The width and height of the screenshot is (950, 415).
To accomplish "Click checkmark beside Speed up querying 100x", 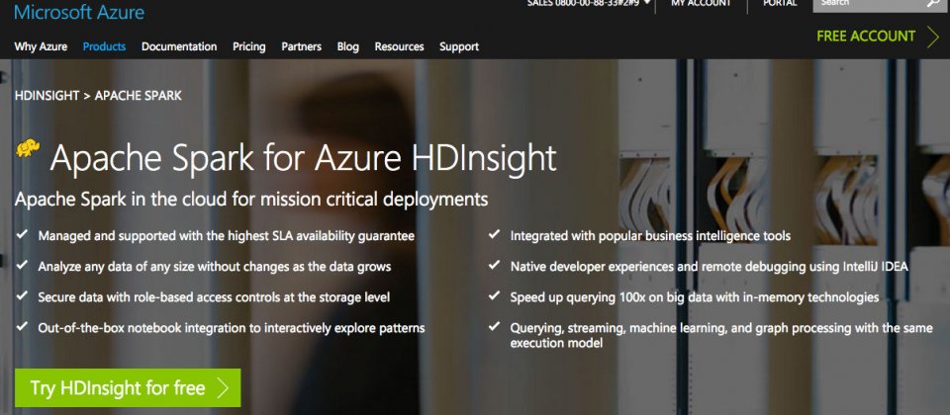I will coord(495,295).
